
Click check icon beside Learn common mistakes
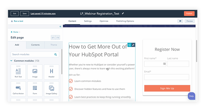[x=71, y=81]
